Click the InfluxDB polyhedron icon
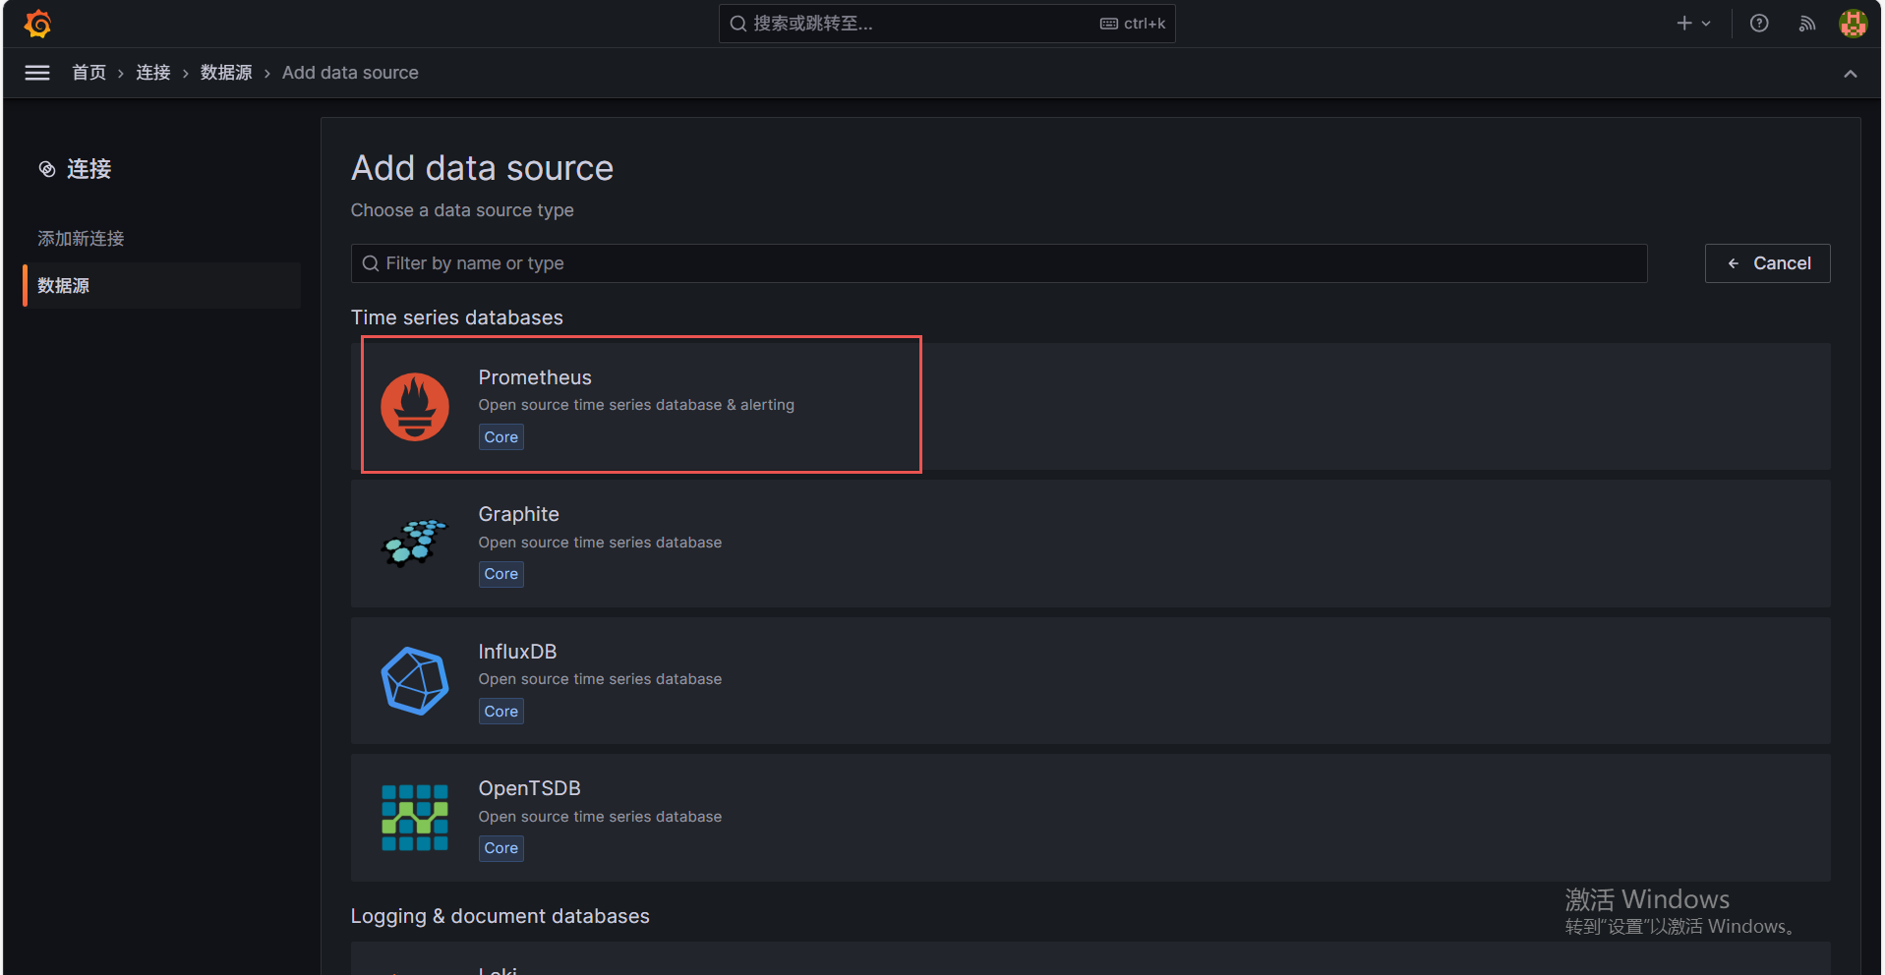Viewport: 1885px width, 975px height. tap(414, 680)
